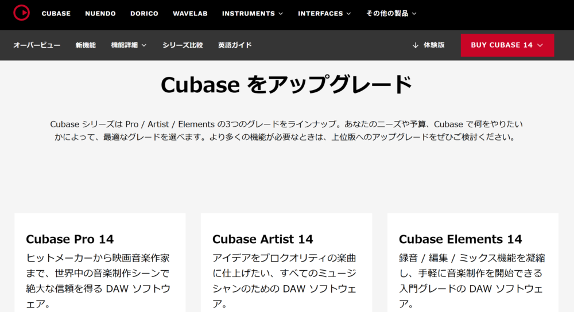
Task: Expand the 機能詳細 submenu
Action: point(129,45)
